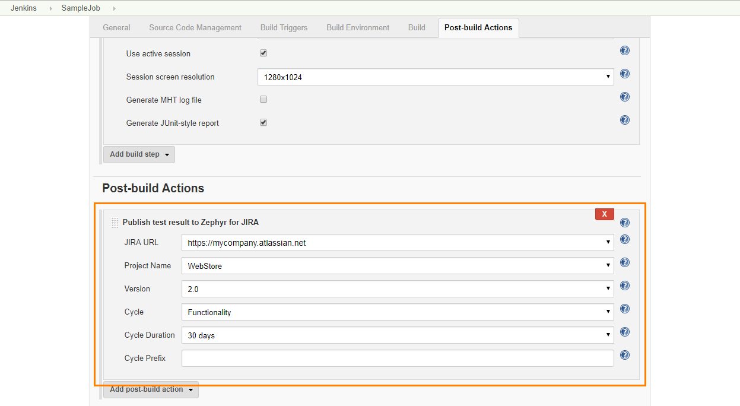Open help for Publish test result action

(624, 222)
